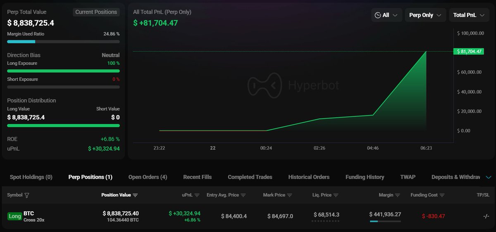496x232 pixels.
Task: Expand more tabs with the blue chevron
Action: pyautogui.click(x=489, y=177)
